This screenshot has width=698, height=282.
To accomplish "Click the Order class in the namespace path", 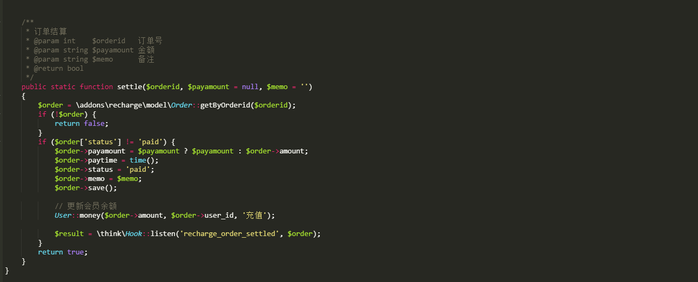I will tap(182, 105).
